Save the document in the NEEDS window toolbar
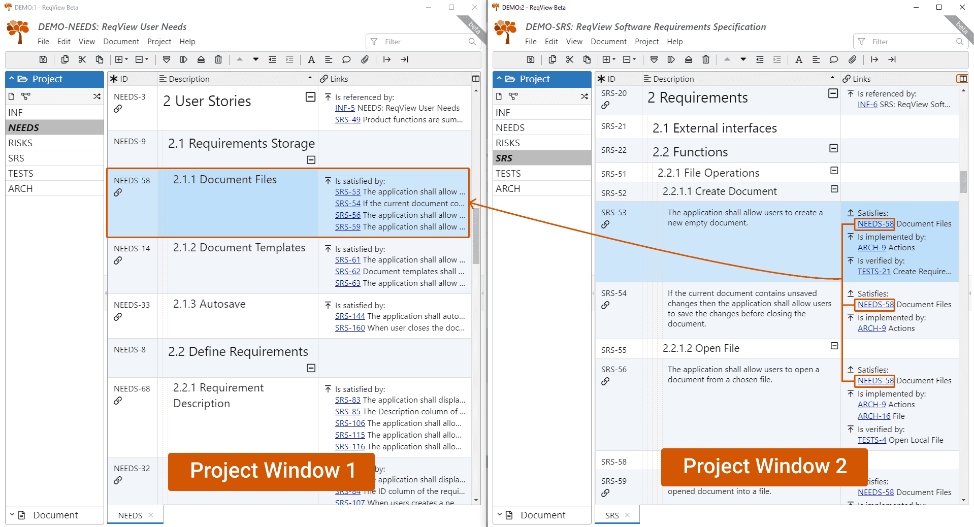 click(x=43, y=59)
